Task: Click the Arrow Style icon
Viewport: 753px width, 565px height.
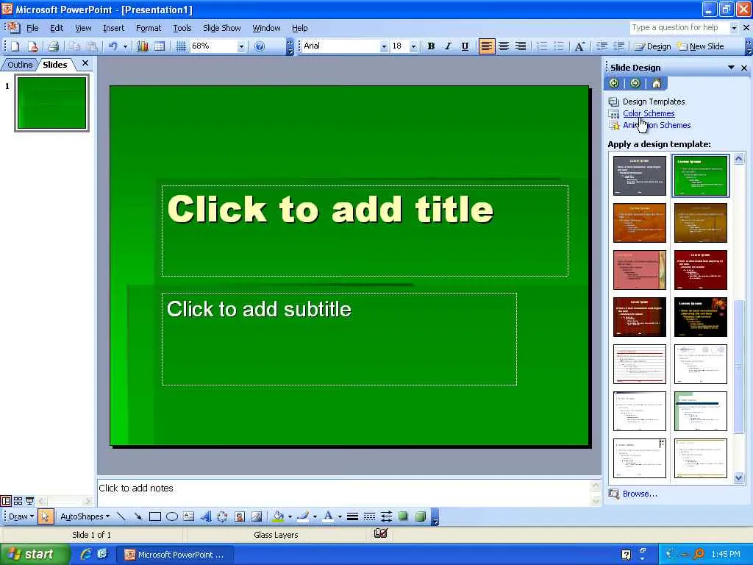Action: [x=386, y=516]
